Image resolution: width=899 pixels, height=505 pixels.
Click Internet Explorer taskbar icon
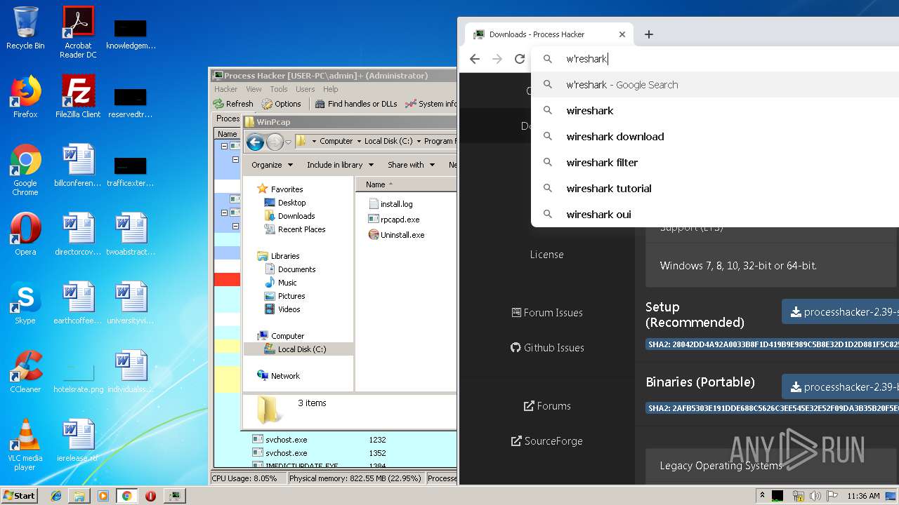56,496
